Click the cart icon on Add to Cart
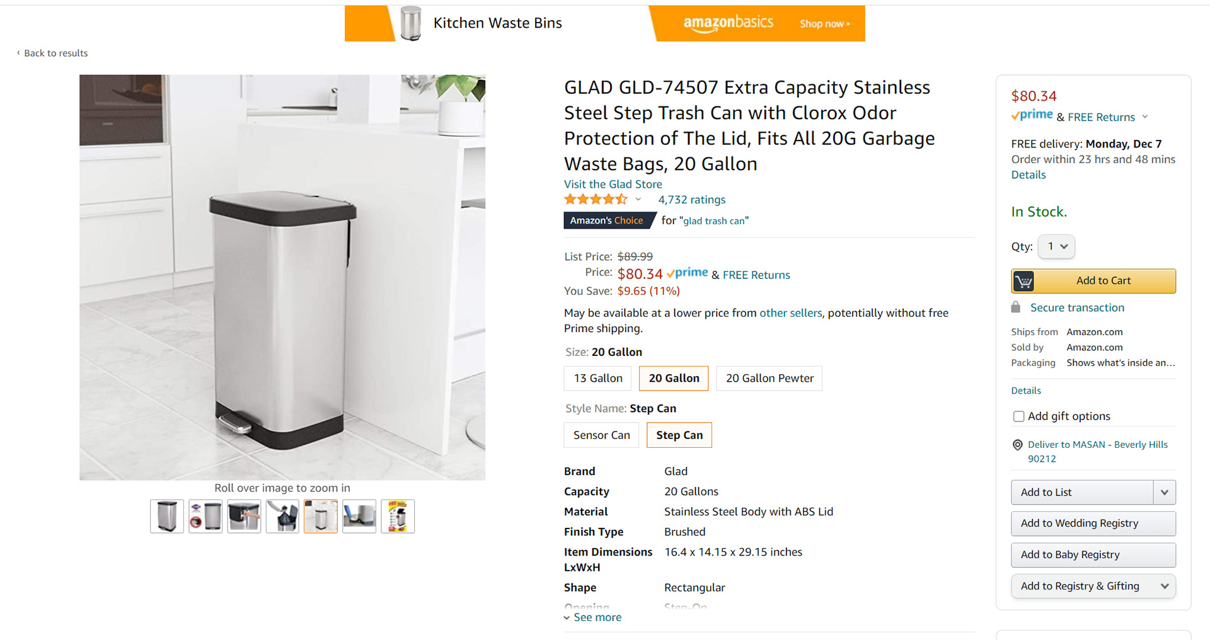The image size is (1210, 640). tap(1023, 281)
